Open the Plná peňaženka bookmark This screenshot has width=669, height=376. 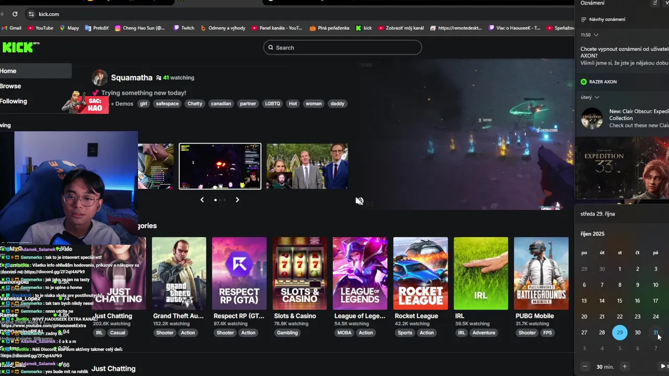(x=330, y=28)
